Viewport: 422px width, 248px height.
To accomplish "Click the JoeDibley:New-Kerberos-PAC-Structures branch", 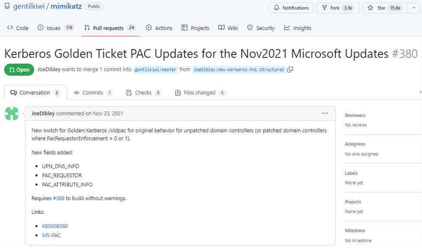I will [x=239, y=70].
